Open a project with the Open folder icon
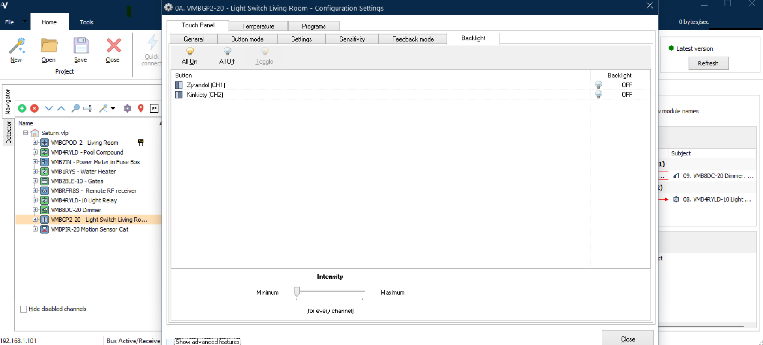 49,45
